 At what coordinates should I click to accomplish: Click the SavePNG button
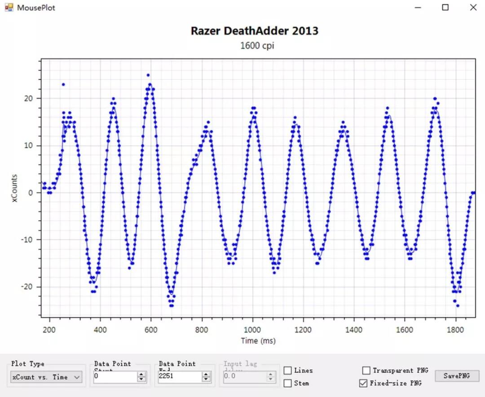click(x=457, y=375)
